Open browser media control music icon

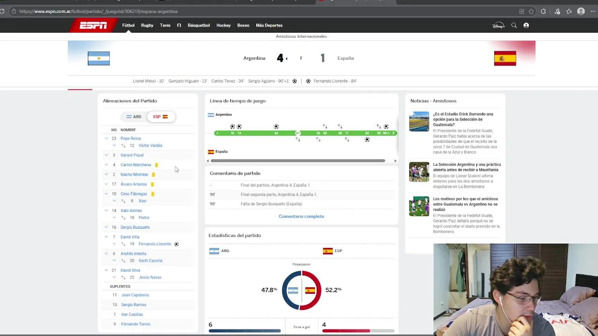click(x=557, y=11)
